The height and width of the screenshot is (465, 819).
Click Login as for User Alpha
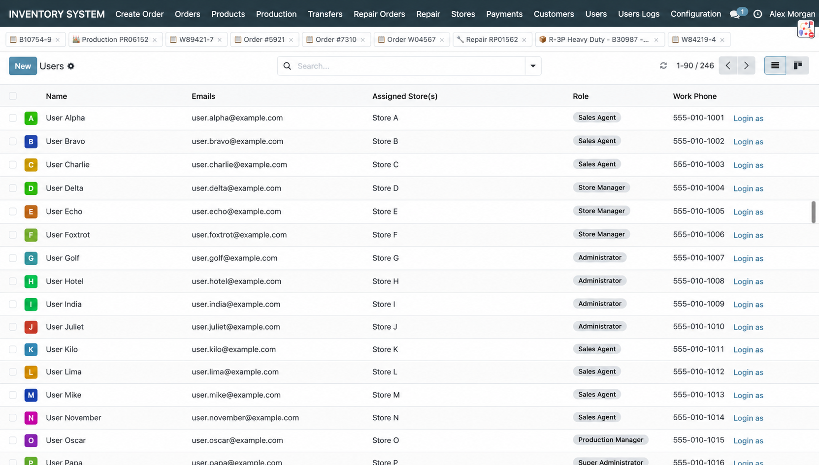748,118
